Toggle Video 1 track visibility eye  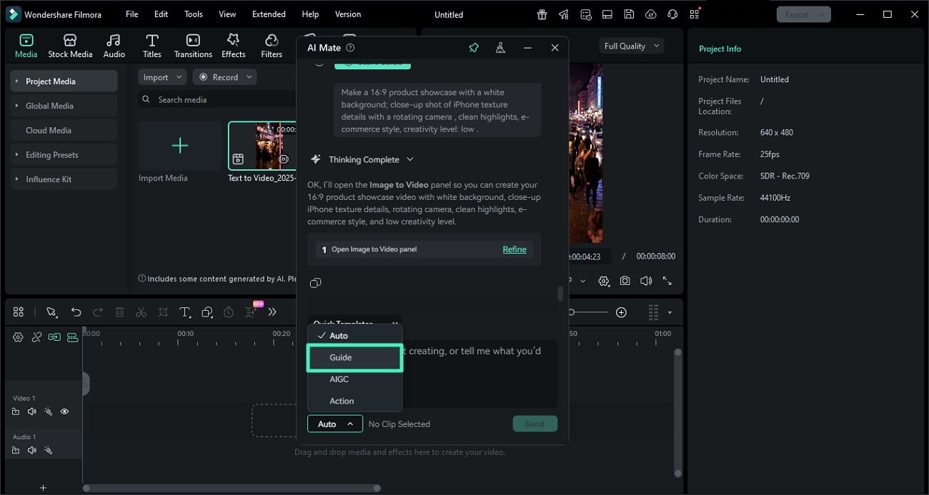tap(64, 411)
